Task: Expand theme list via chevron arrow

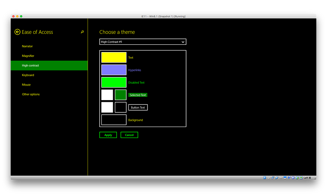Action: tap(183, 42)
